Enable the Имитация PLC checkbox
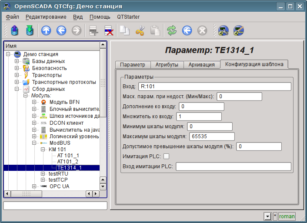The image size is (307, 223). click(x=166, y=156)
